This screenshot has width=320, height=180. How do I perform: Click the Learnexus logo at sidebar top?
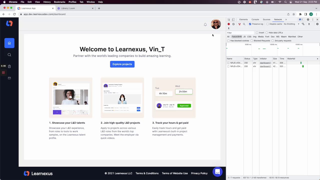(x=9, y=23)
